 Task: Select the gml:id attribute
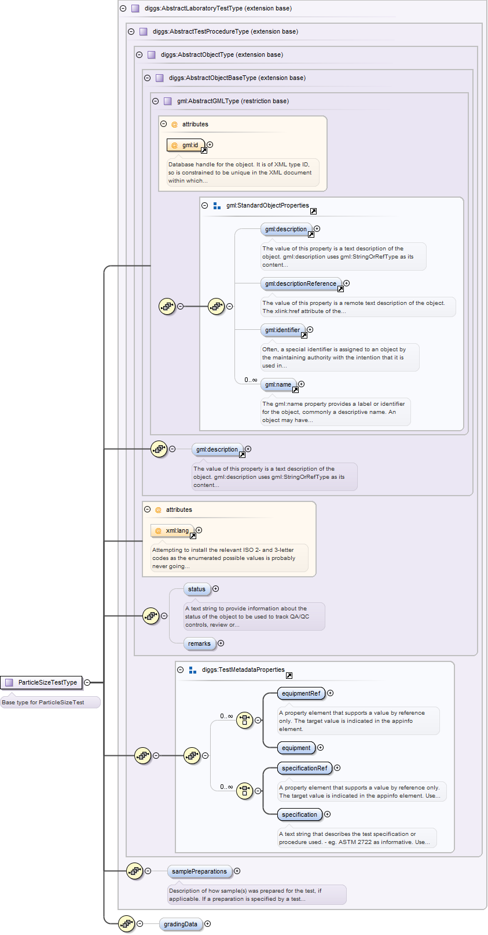(x=186, y=145)
